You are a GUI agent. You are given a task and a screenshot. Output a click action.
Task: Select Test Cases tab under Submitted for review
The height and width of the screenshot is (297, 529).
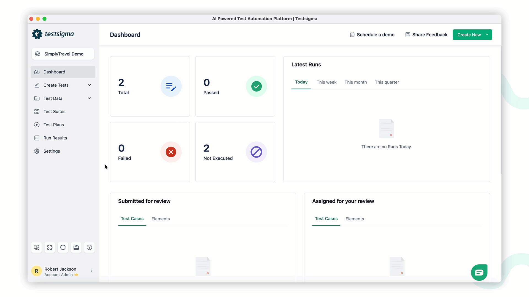click(132, 219)
